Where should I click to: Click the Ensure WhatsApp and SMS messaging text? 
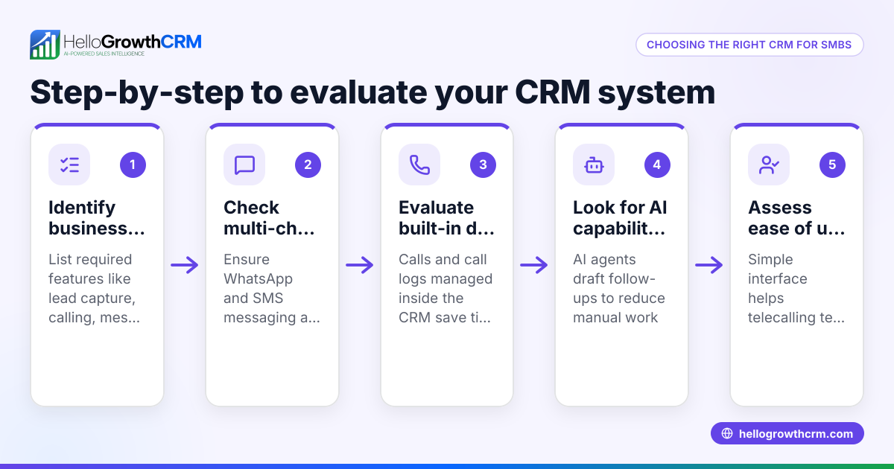tap(272, 289)
